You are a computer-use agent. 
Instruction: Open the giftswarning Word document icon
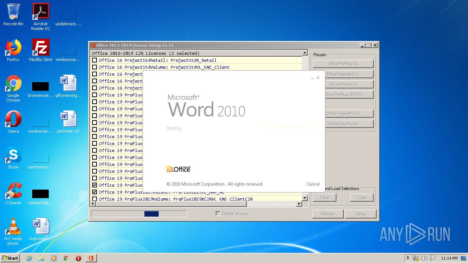coord(68,86)
